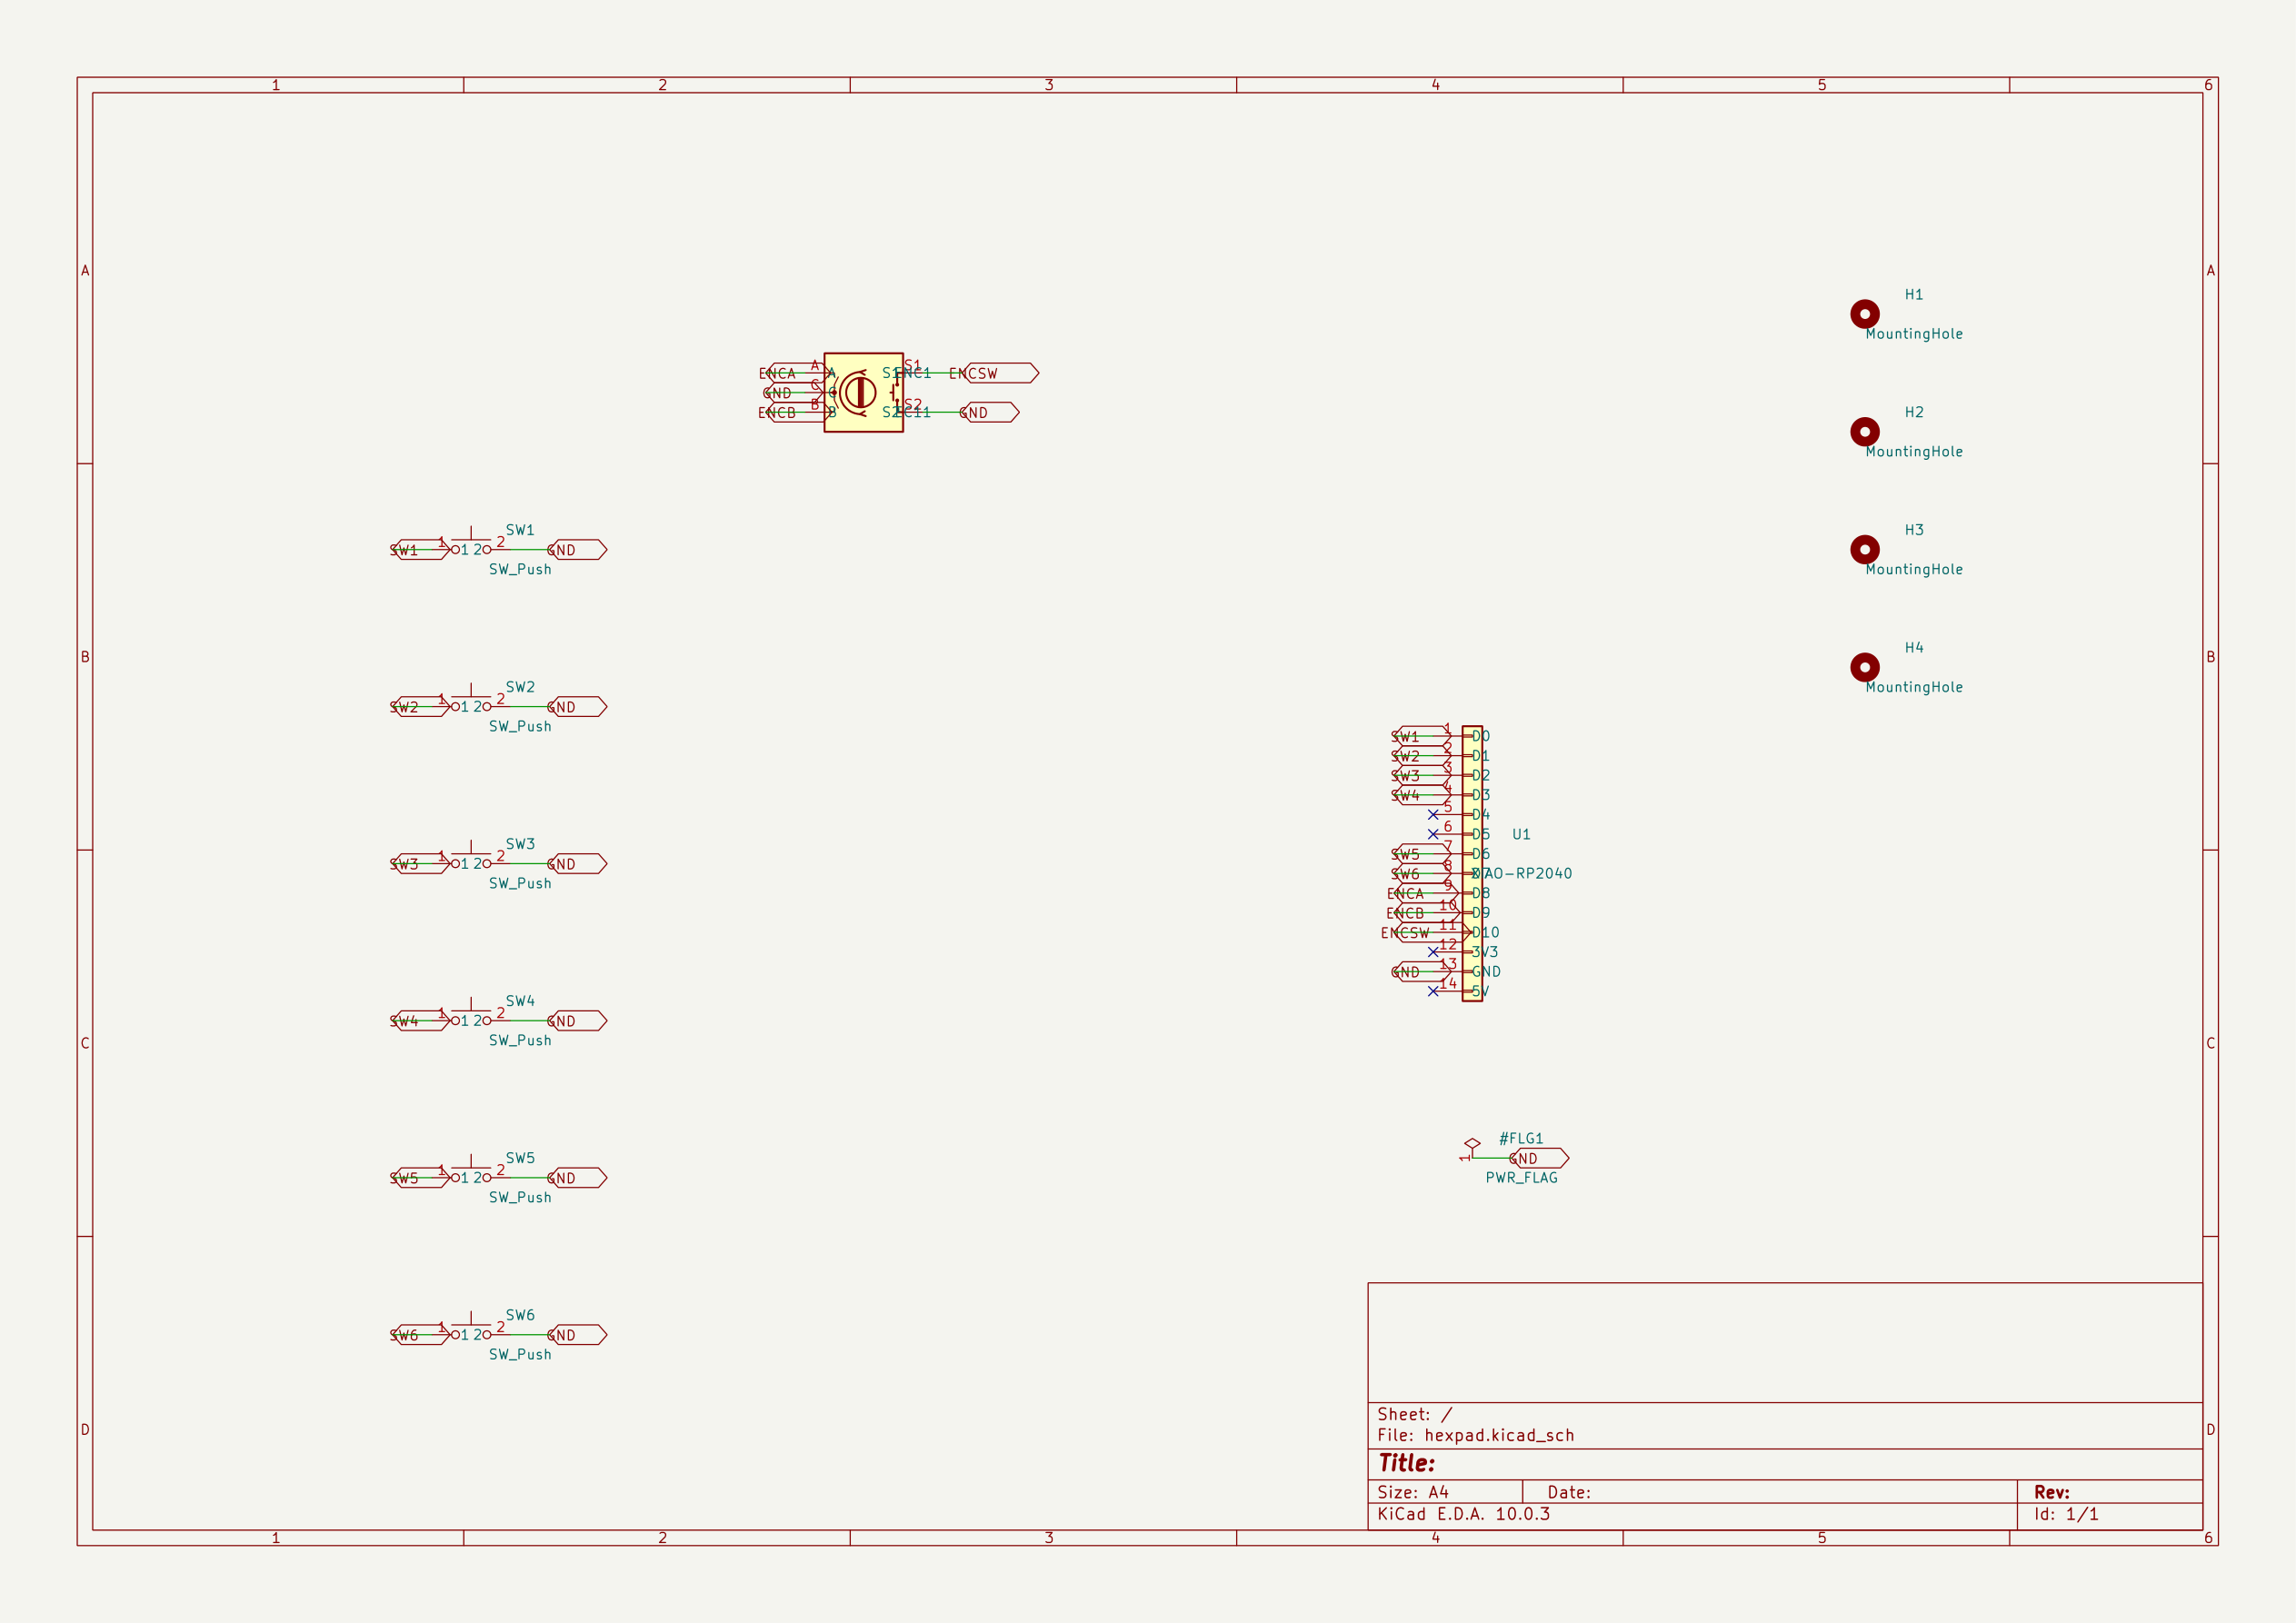Click the SW4 global label at pin D3
This screenshot has height=1623, width=2296.
(1422, 795)
